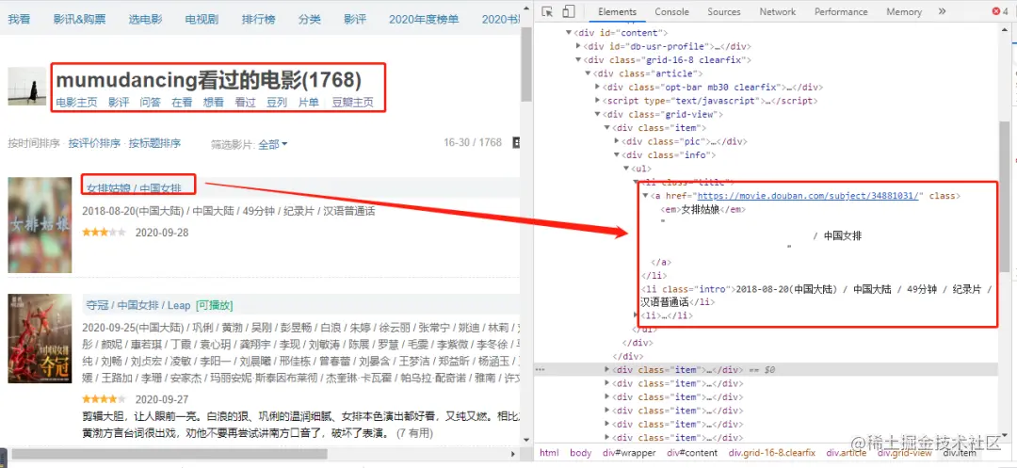Open 选电影 navigation item

coord(145,19)
